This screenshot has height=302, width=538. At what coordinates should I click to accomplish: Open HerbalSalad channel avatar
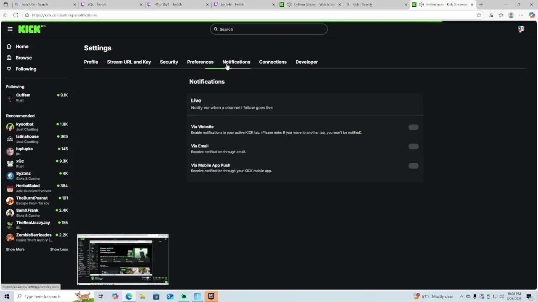pyautogui.click(x=10, y=188)
